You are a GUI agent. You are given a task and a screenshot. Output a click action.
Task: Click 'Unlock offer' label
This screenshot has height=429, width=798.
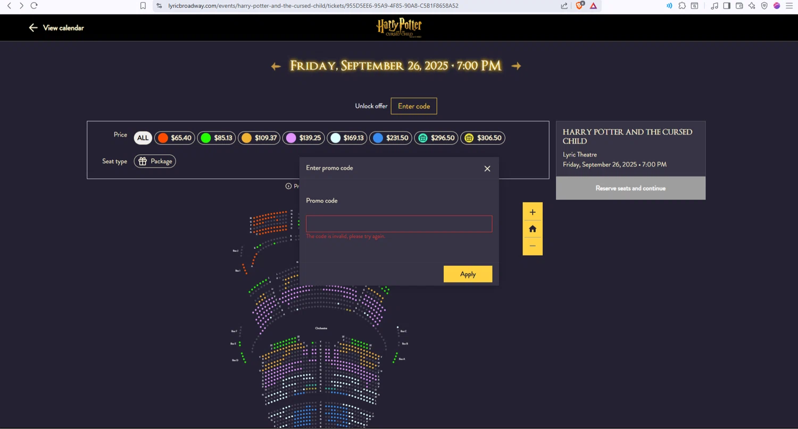(371, 106)
